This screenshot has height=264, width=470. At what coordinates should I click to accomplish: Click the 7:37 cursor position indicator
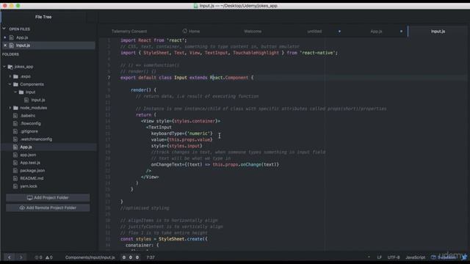click(x=151, y=257)
